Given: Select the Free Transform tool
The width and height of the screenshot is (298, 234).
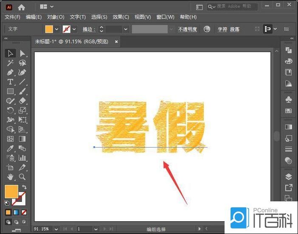Looking at the screenshot, I should [x=22, y=120].
